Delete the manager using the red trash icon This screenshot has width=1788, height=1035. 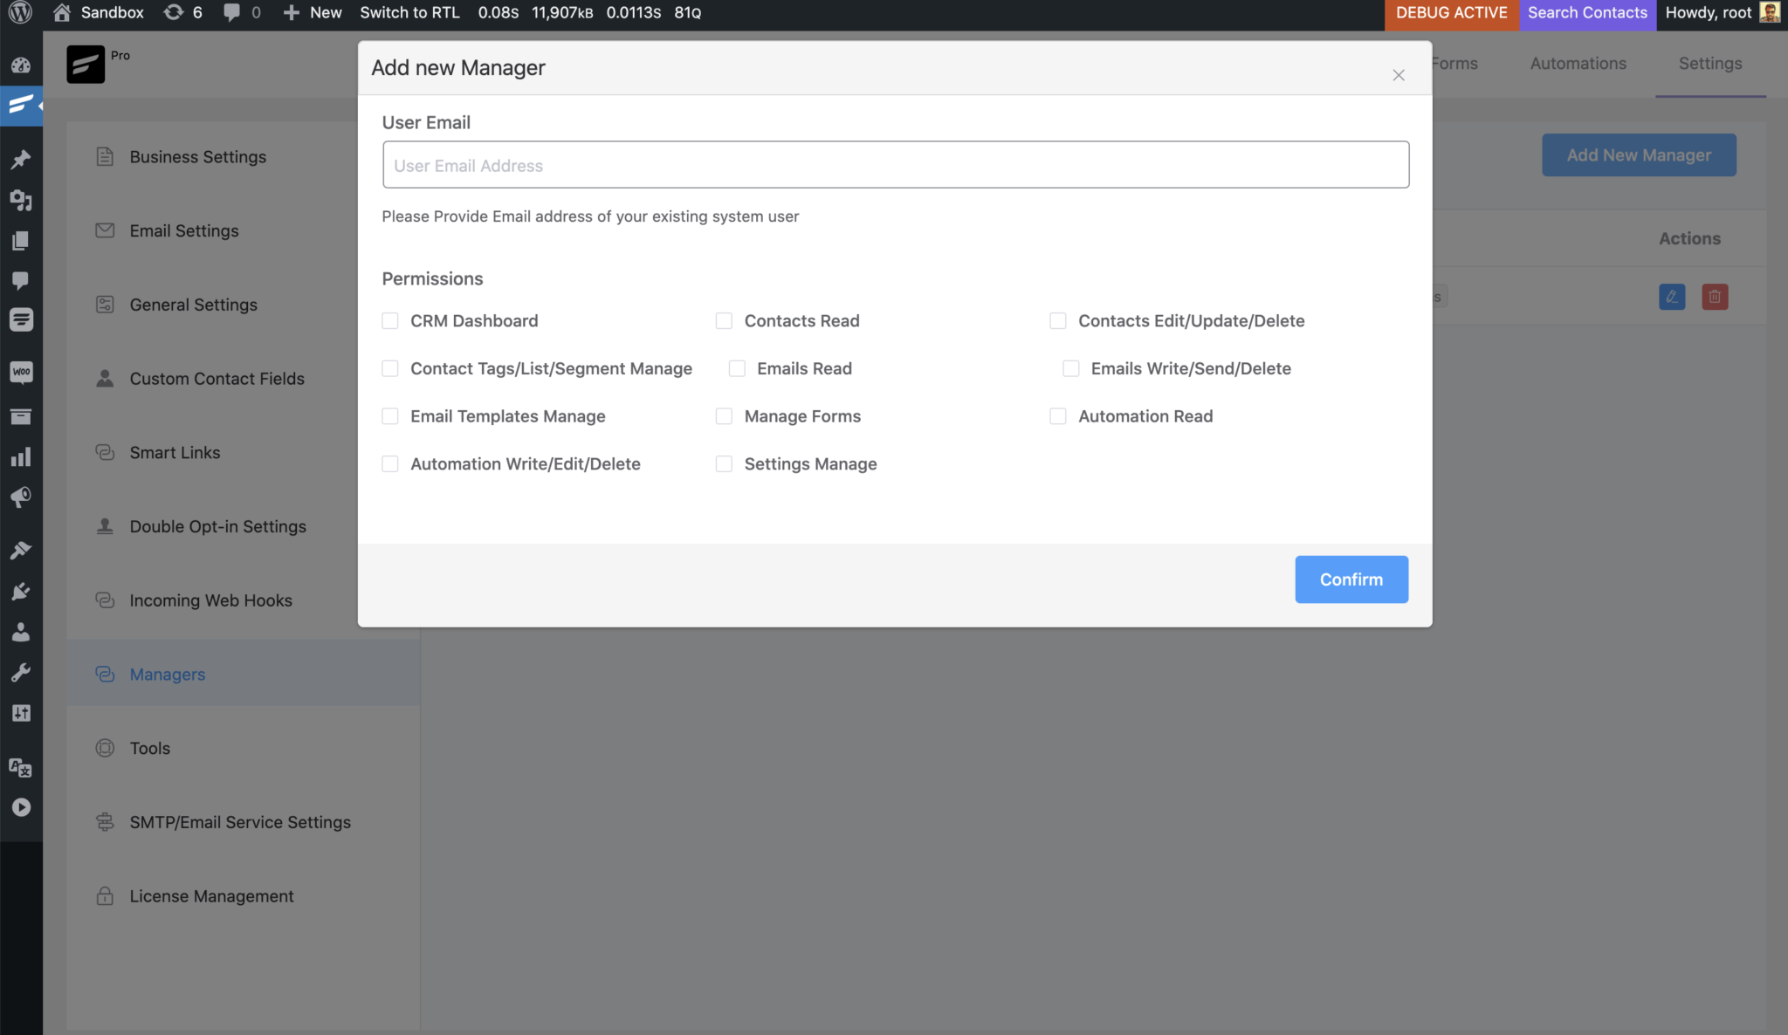[1716, 297]
